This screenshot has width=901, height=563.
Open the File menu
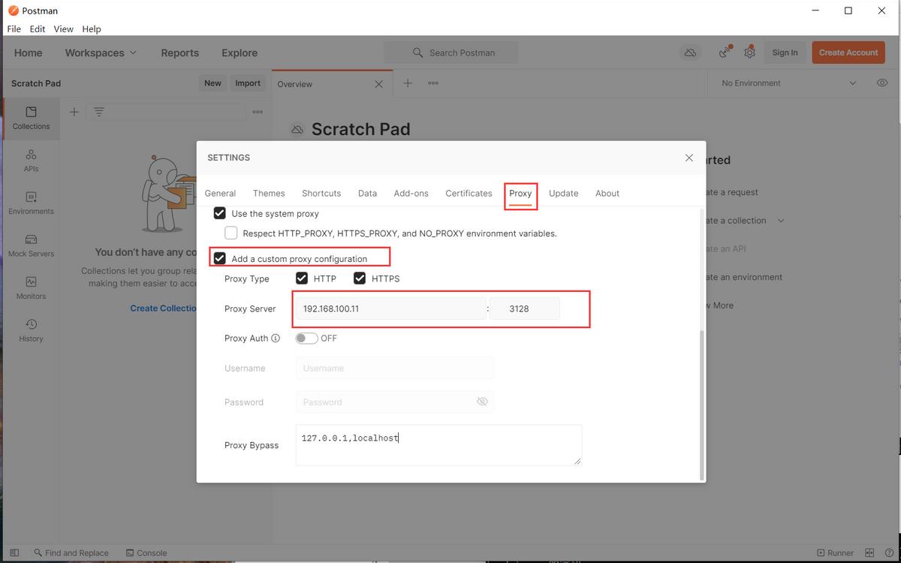14,29
